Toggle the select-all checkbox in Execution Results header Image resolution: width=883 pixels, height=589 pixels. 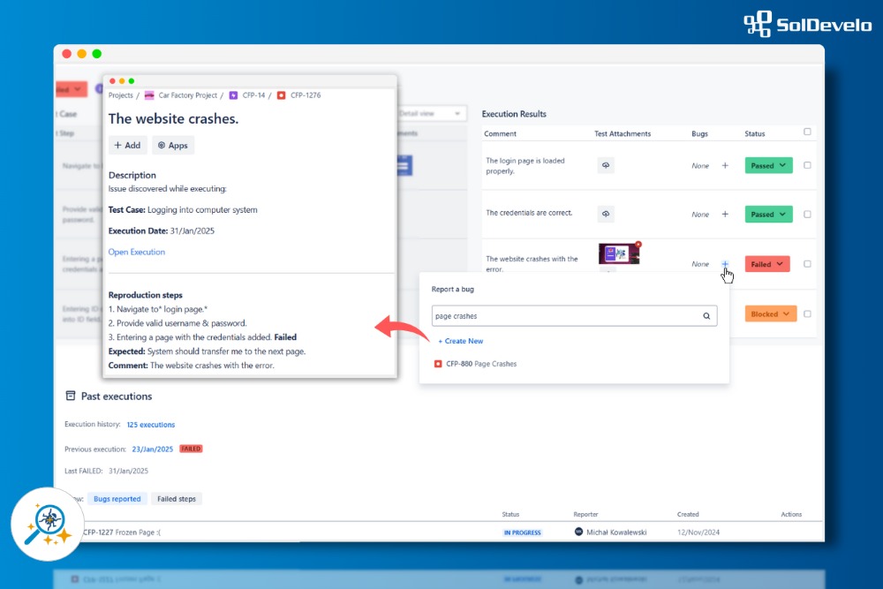[807, 132]
